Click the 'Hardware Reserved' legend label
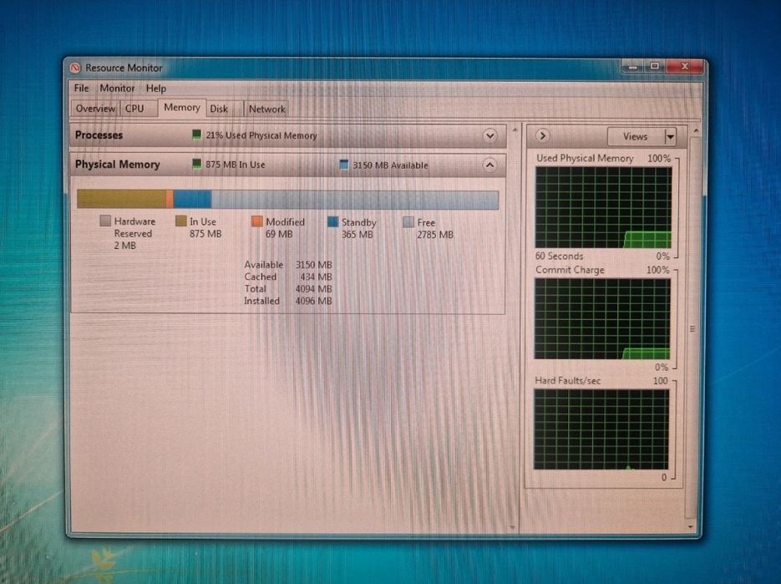 tap(134, 227)
